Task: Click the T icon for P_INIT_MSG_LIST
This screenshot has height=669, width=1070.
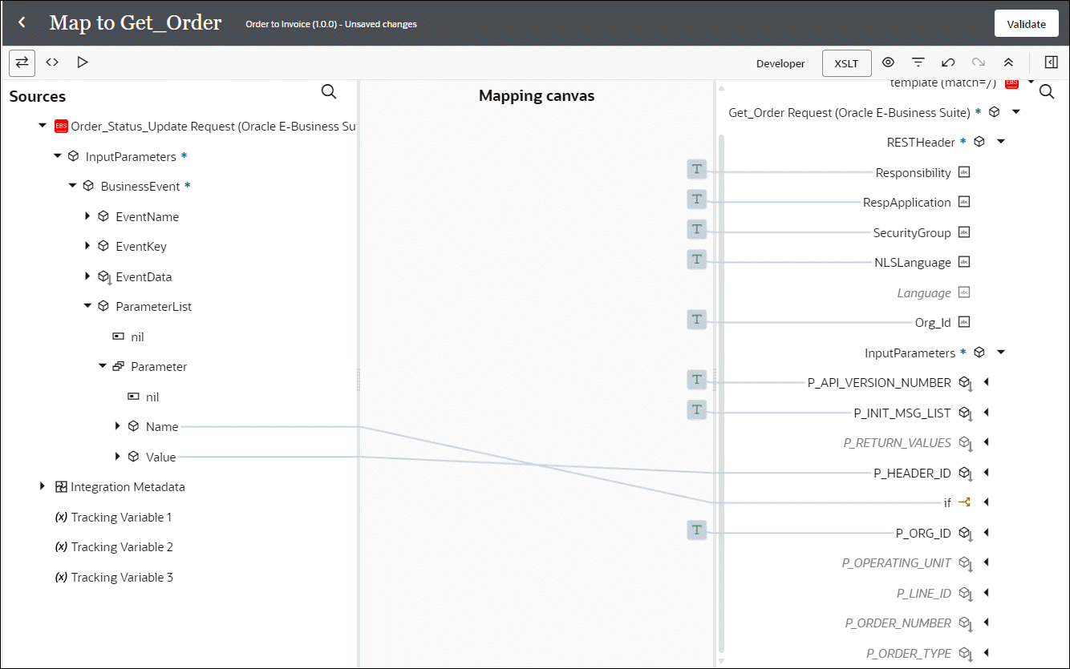Action: tap(697, 409)
